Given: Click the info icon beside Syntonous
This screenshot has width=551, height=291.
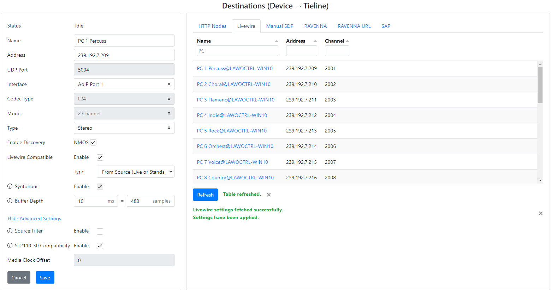Looking at the screenshot, I should (10, 186).
